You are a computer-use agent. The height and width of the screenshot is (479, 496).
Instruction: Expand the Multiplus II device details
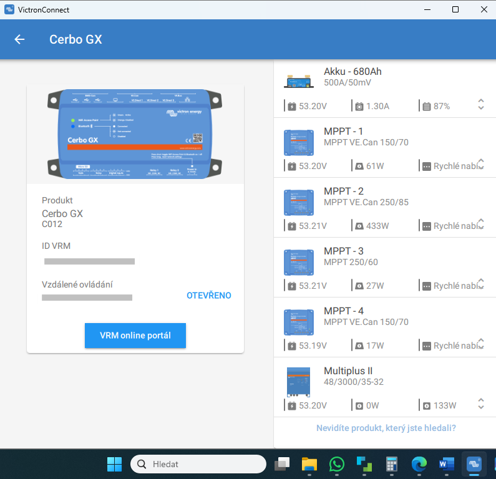coord(480,404)
